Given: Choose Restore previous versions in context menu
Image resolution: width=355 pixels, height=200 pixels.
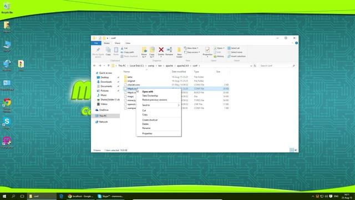Looking at the screenshot, I should pos(155,100).
